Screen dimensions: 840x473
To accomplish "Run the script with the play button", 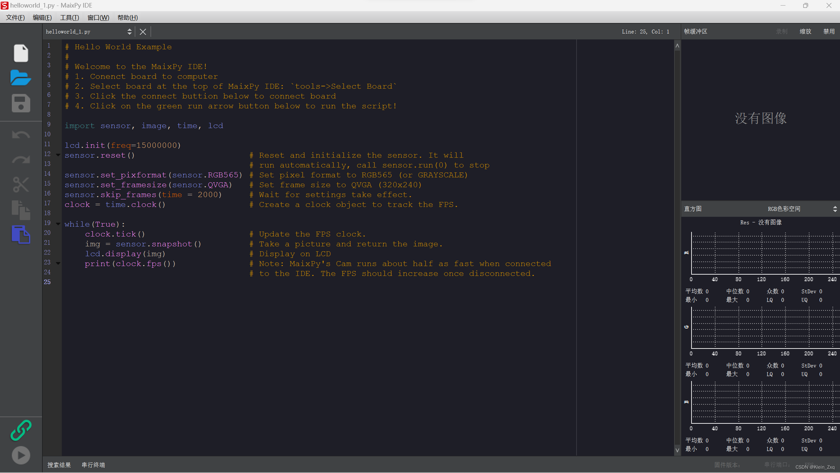I will (x=21, y=455).
